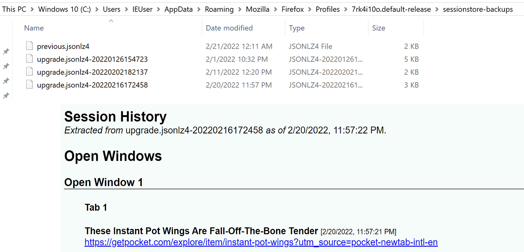Toggle the pin next to the third row
Viewport: 524px width, 252px height.
[6, 81]
